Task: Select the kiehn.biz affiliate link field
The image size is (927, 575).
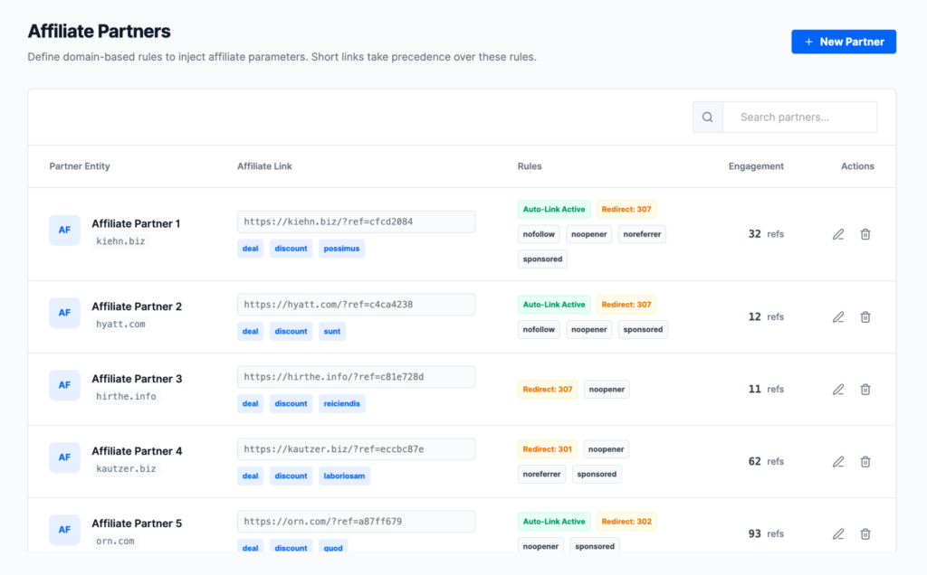Action: click(356, 222)
